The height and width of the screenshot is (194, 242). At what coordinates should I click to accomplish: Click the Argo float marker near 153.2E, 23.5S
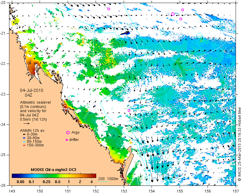pos(129,110)
